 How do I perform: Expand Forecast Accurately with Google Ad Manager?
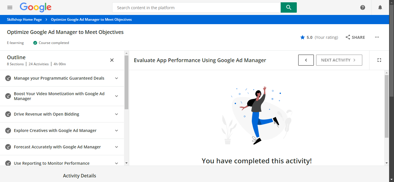(117, 147)
